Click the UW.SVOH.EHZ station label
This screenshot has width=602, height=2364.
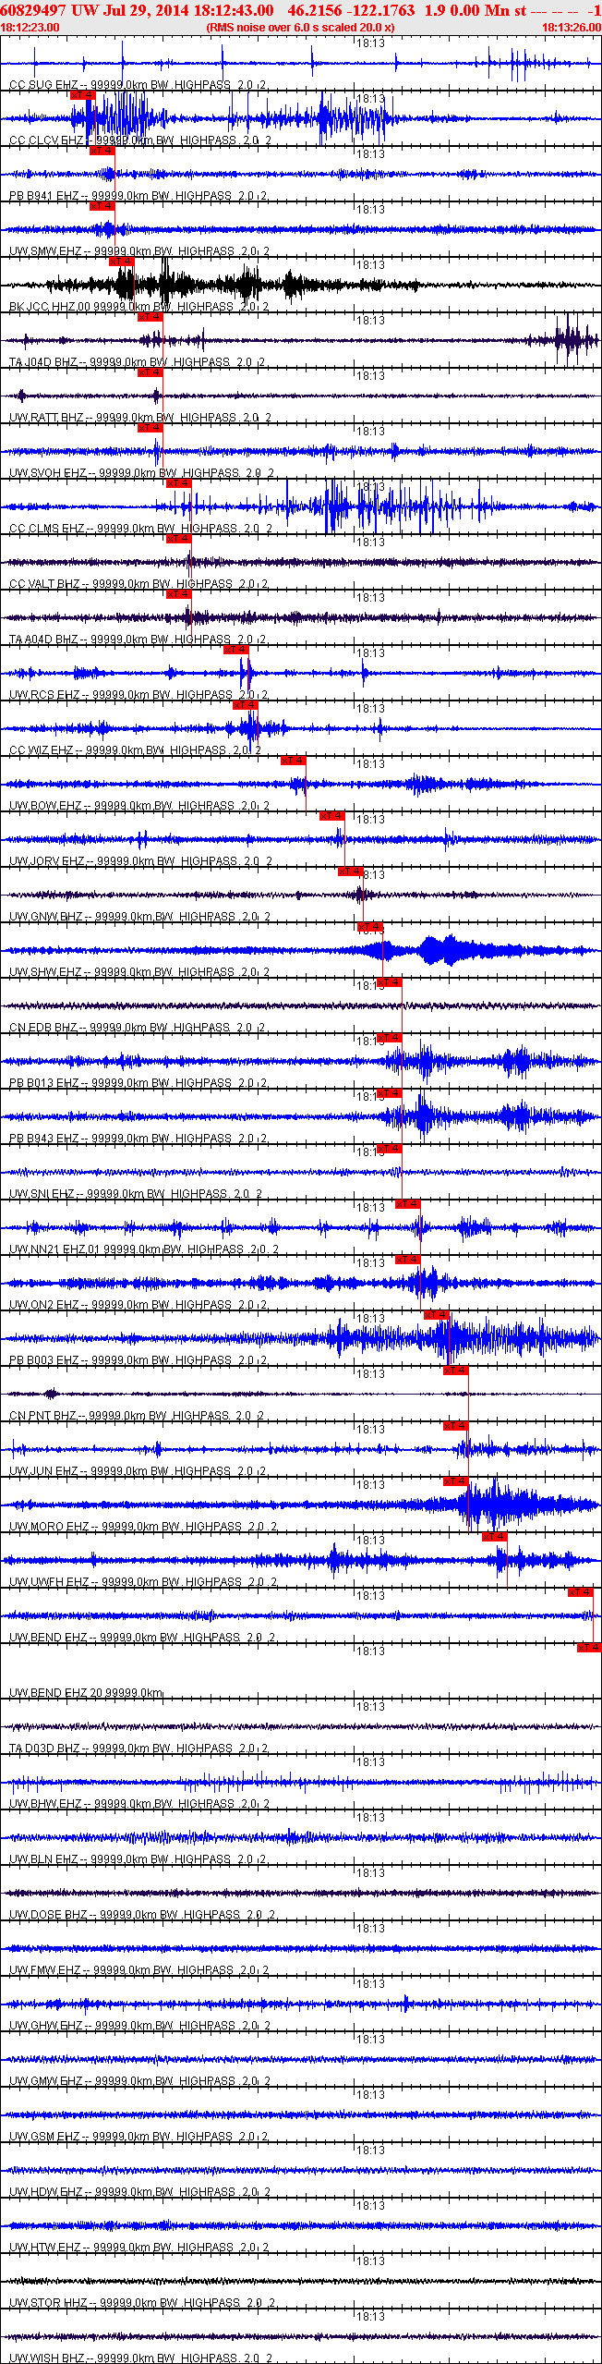click(142, 473)
